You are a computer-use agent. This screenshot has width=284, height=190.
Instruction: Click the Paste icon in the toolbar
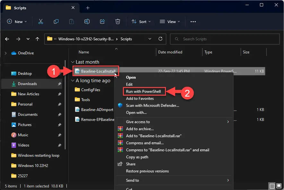pos(71,21)
